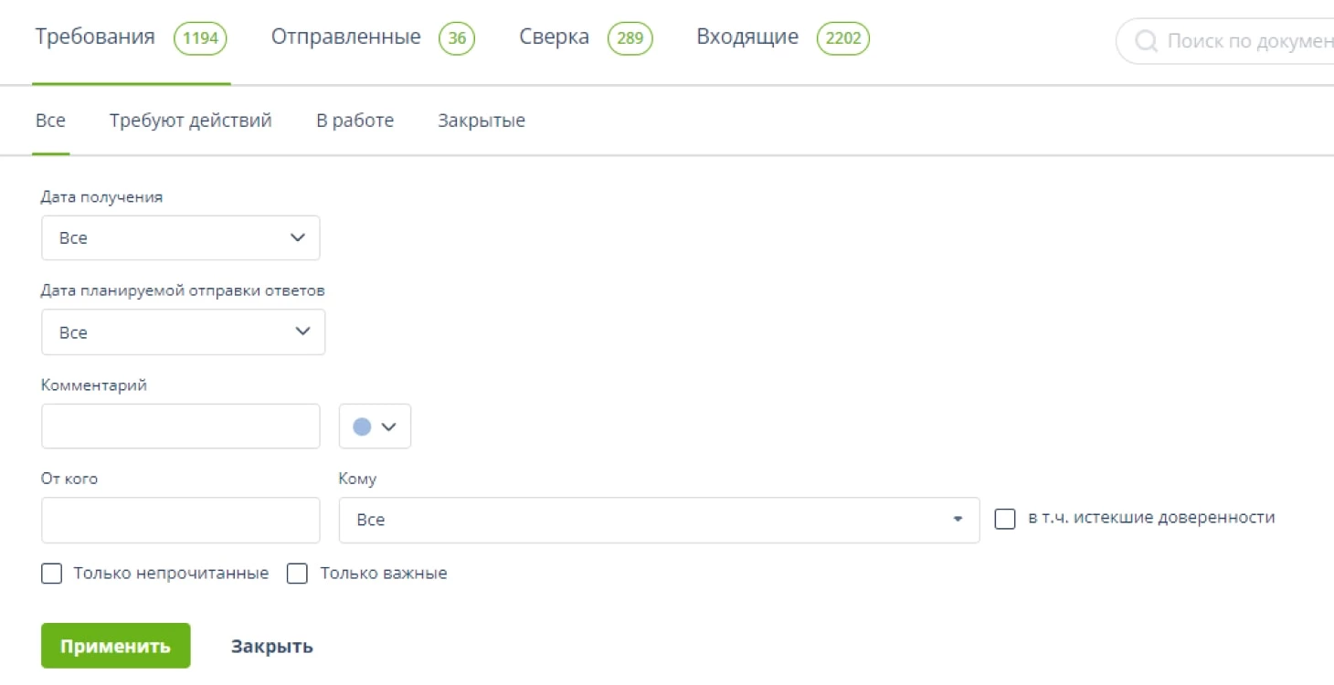Open the Требования tab
The height and width of the screenshot is (685, 1334).
[x=95, y=38]
